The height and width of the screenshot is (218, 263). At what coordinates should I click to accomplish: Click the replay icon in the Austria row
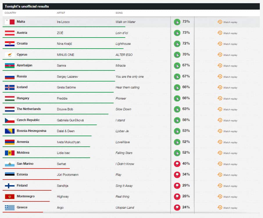220,33
